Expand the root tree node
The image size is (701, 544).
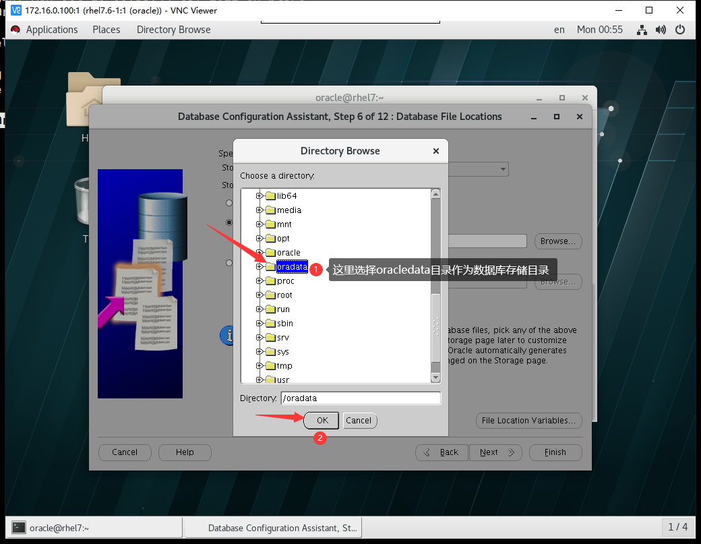pos(259,295)
